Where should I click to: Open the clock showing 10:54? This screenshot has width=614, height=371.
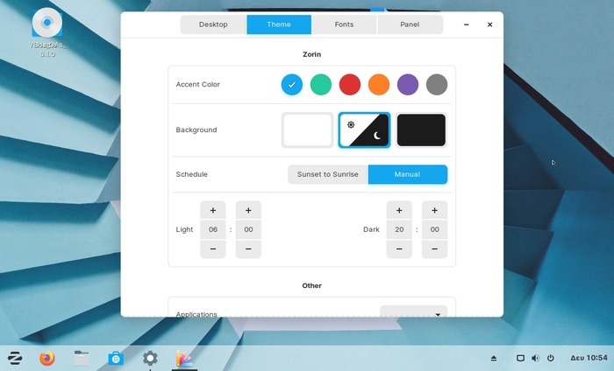click(x=589, y=358)
